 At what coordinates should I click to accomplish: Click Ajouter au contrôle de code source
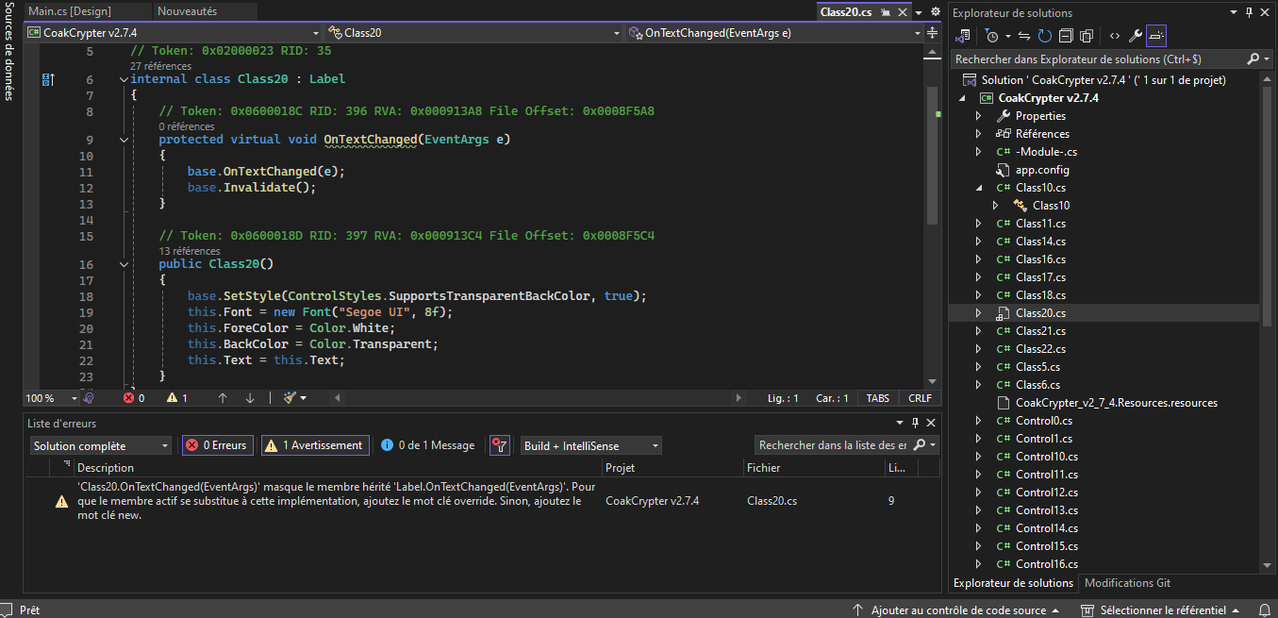tap(957, 610)
